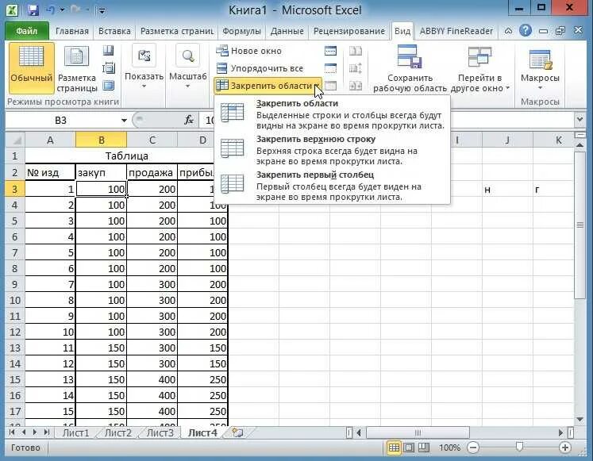
Task: Click the 100% zoom level text
Action: [x=449, y=448]
